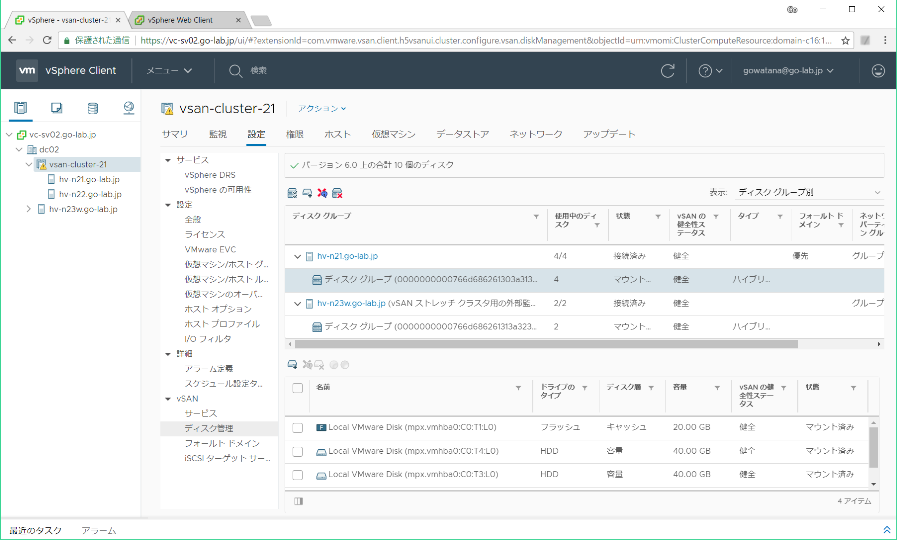Open the gowatana@go-lab.jp user menu
This screenshot has height=540, width=897.
point(788,71)
